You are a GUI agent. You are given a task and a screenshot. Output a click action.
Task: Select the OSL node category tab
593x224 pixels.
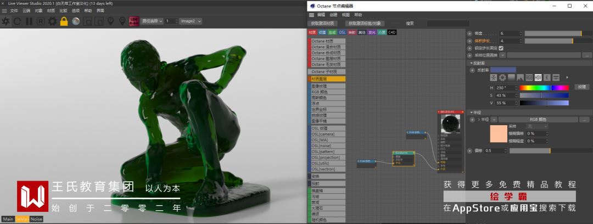point(342,32)
